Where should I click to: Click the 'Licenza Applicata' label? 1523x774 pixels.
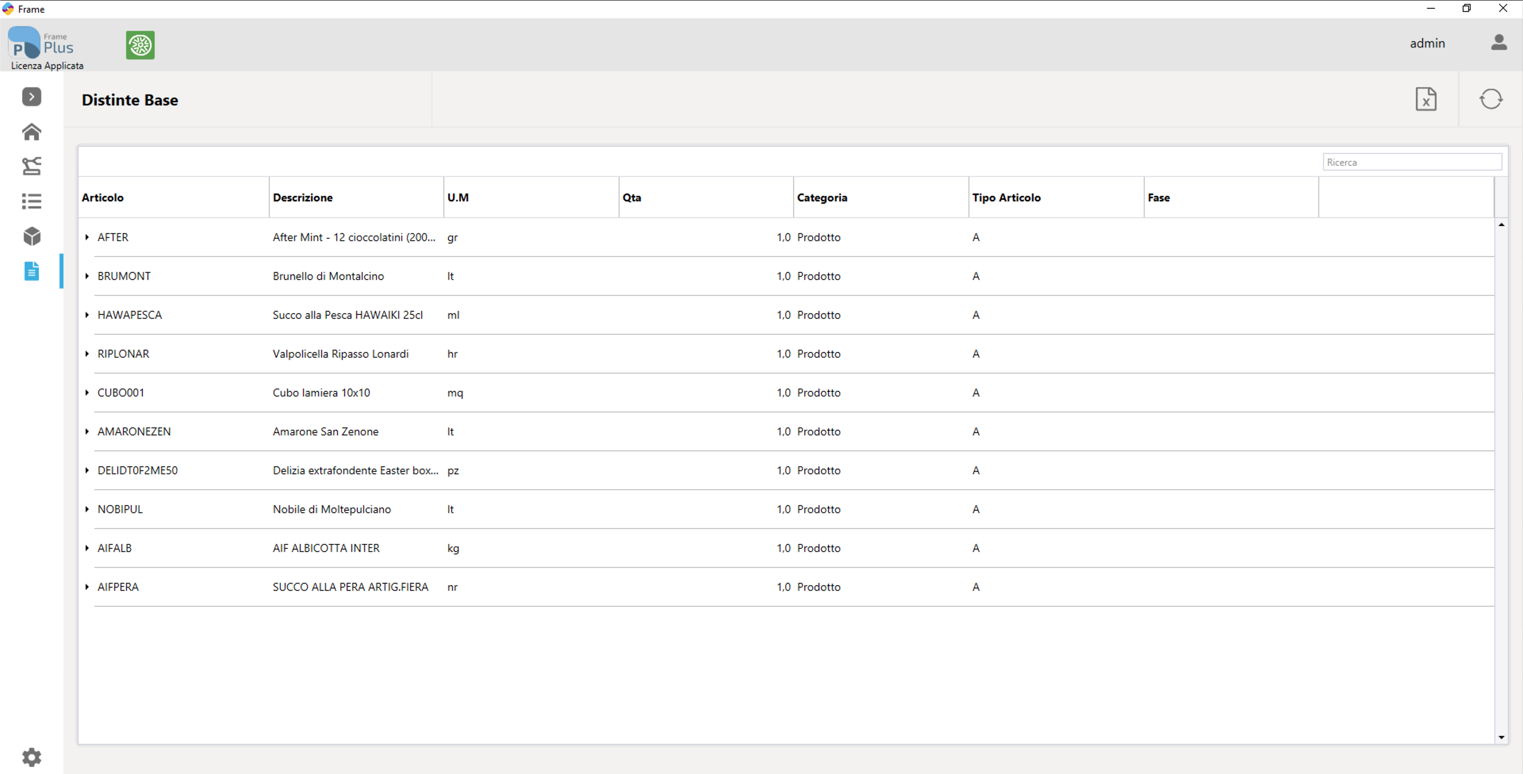click(47, 66)
